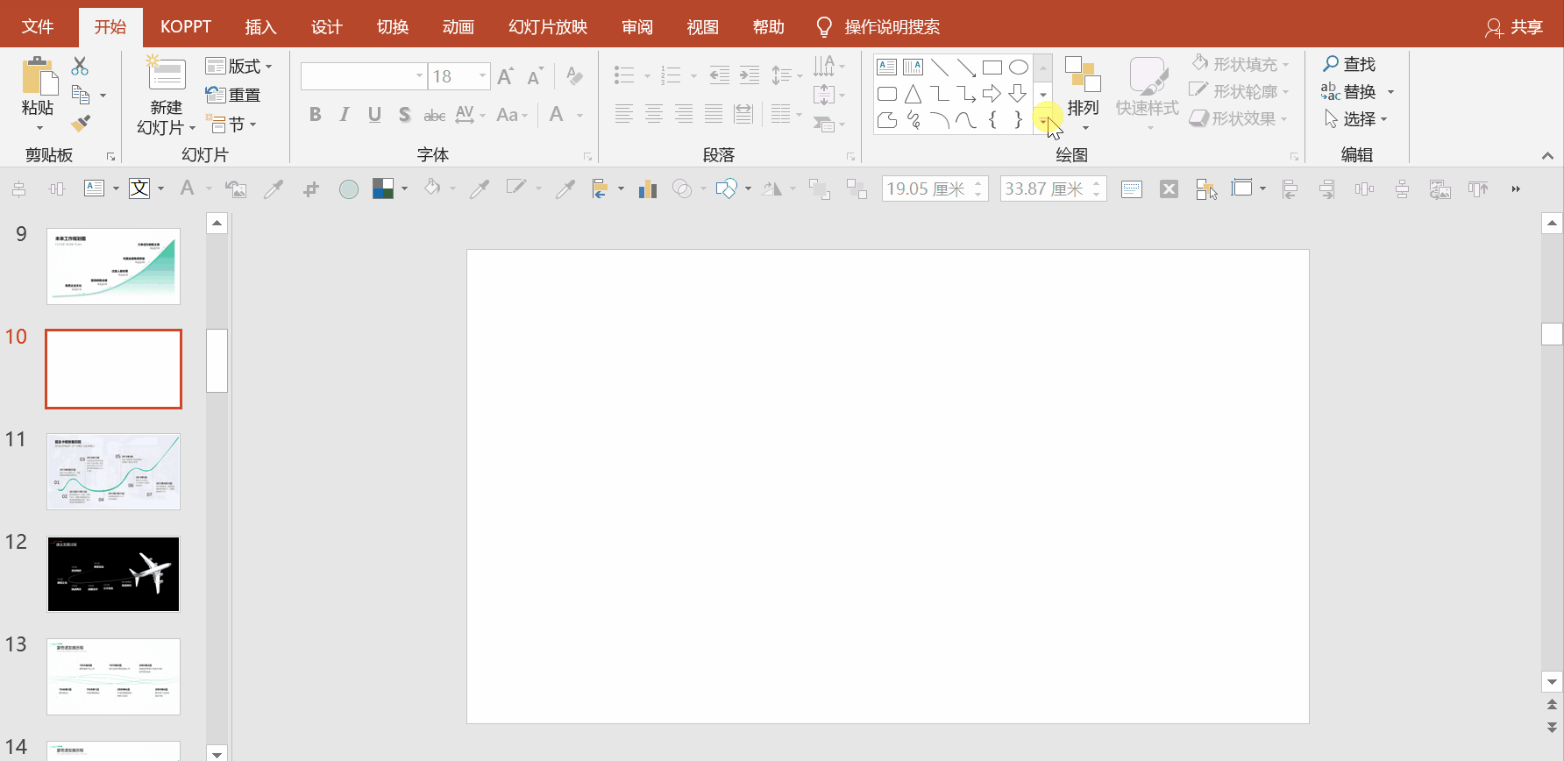The image size is (1564, 761).
Task: Click the X delete icon in the quick toolbar
Action: point(1169,188)
